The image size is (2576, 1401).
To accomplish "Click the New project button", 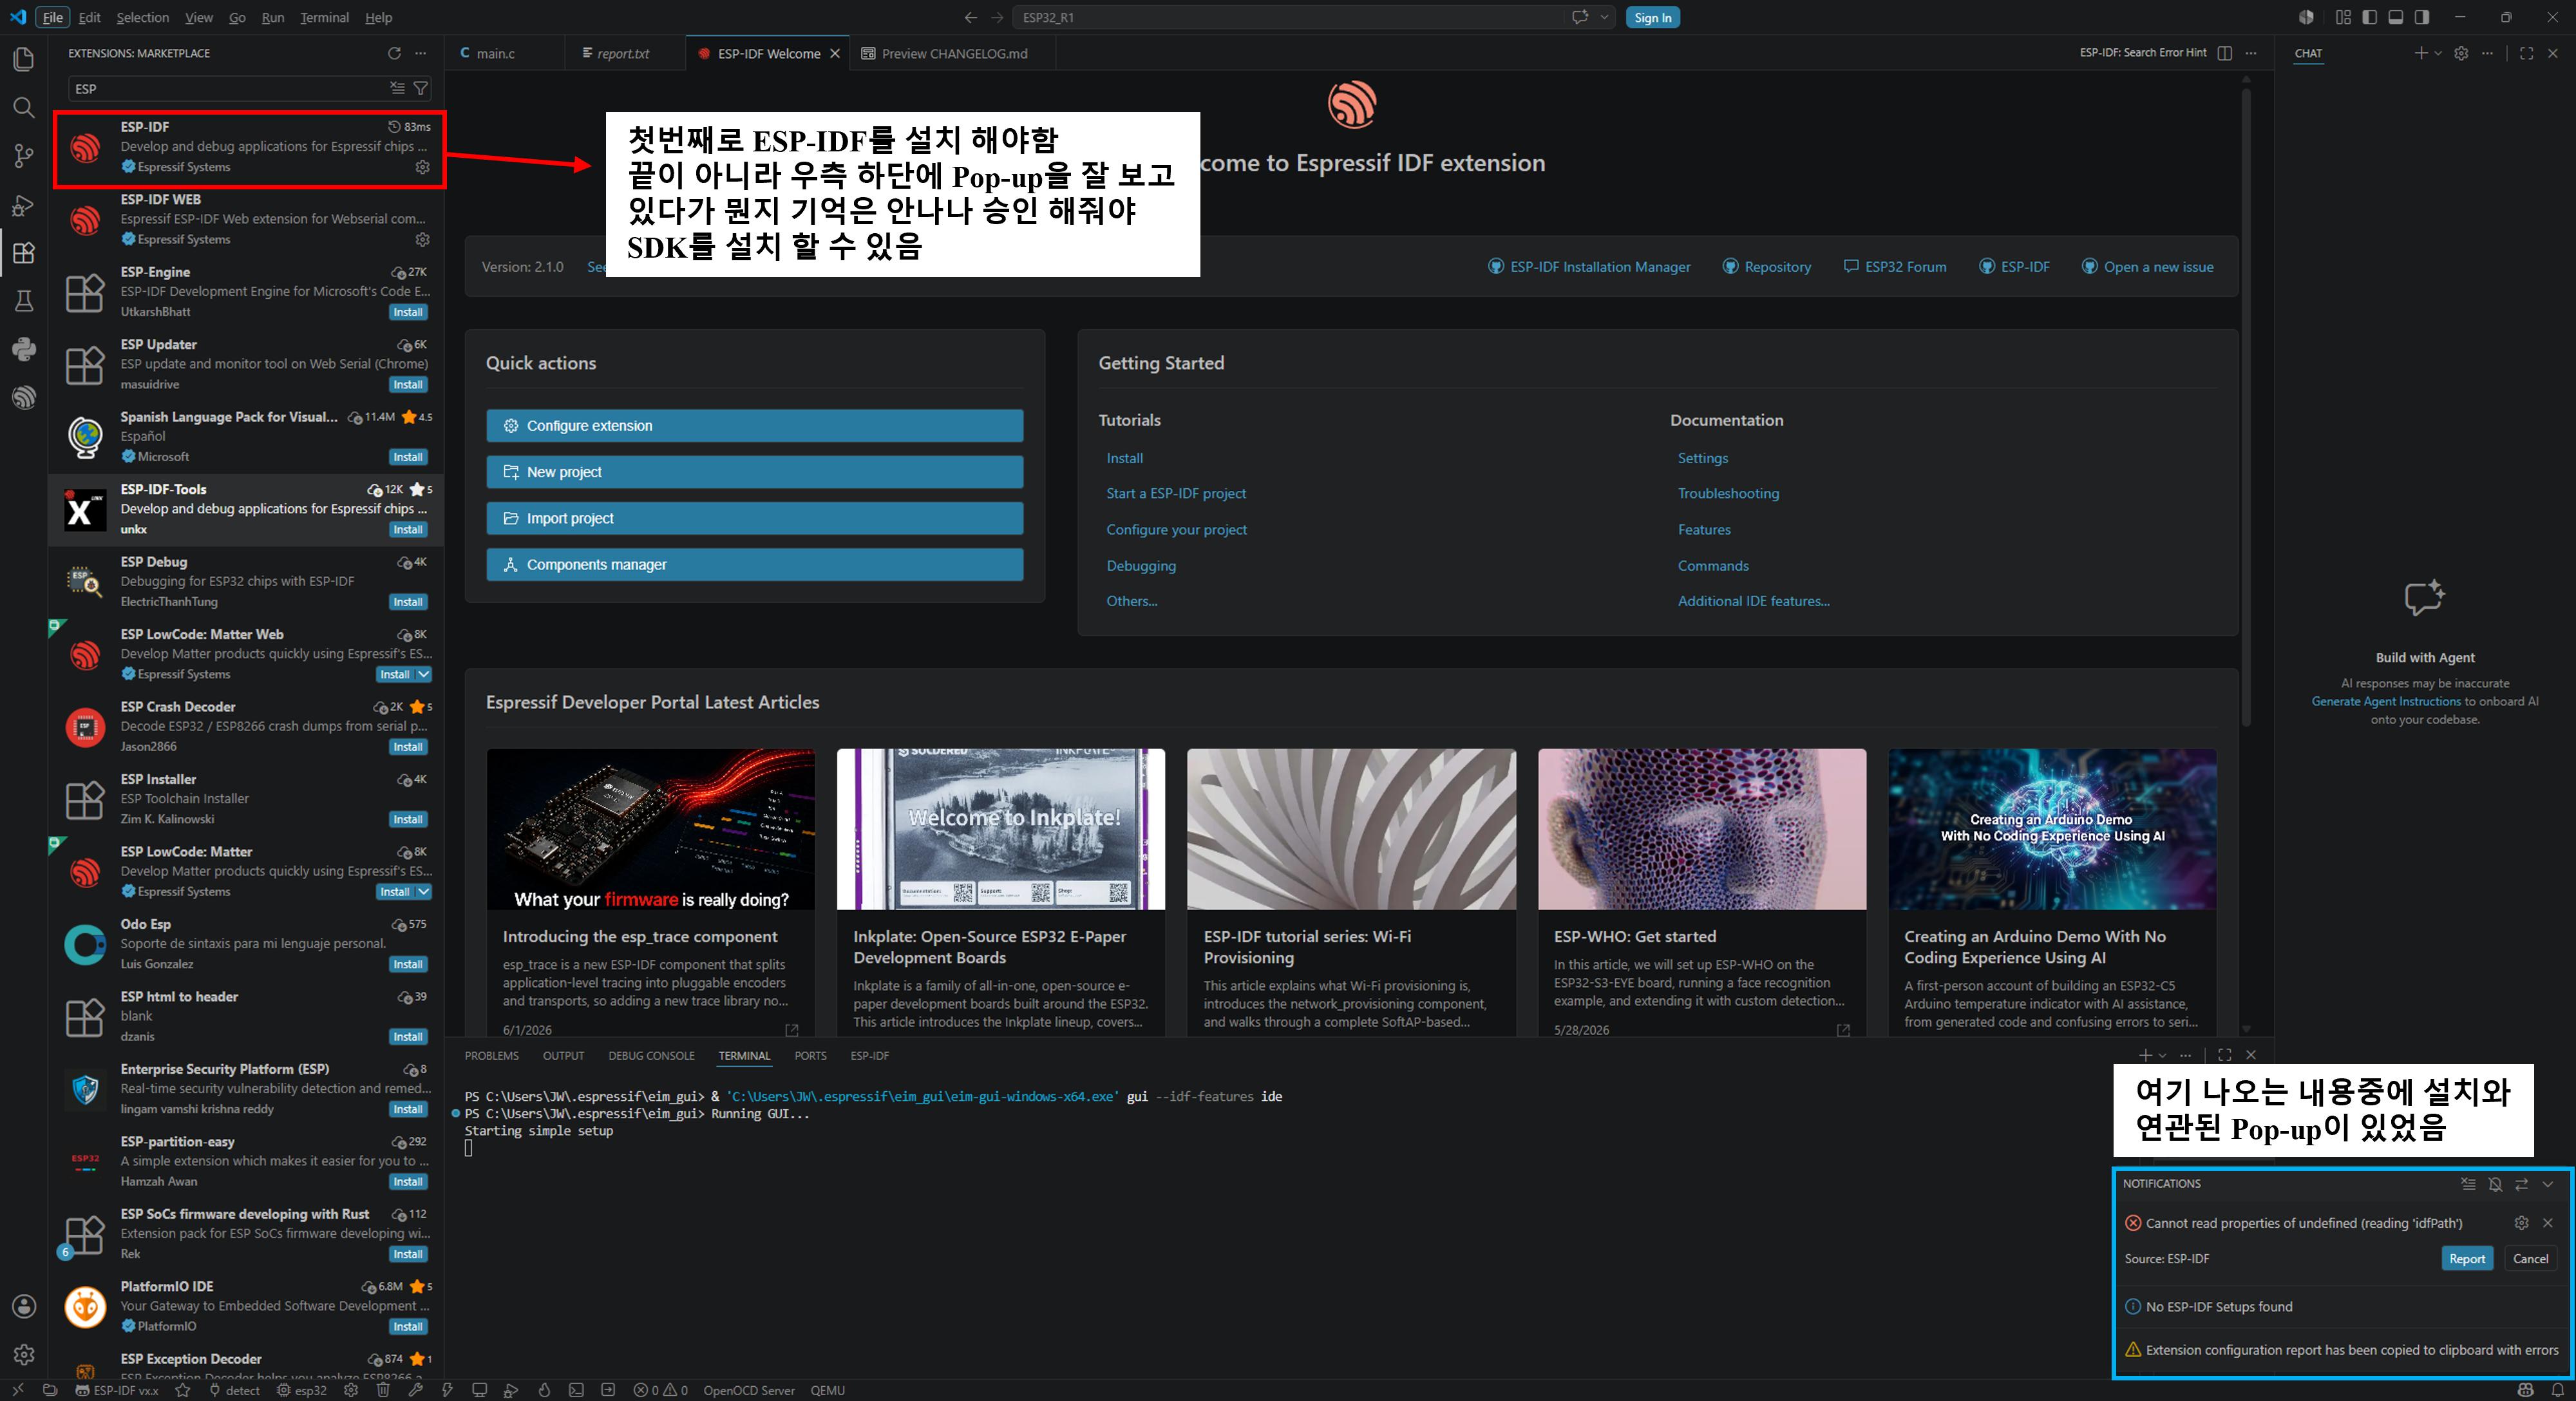I will [x=754, y=472].
